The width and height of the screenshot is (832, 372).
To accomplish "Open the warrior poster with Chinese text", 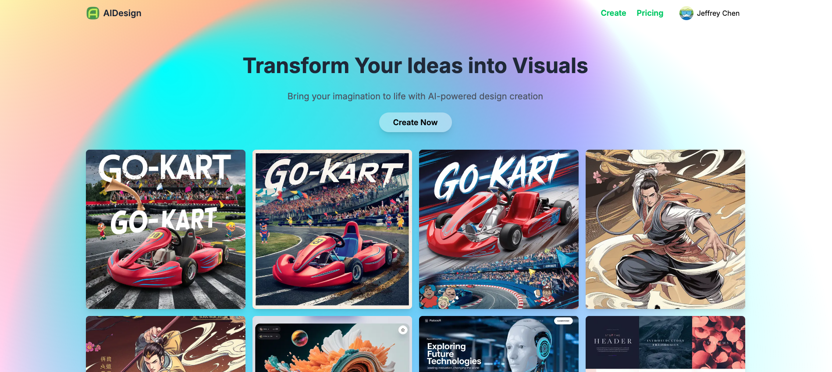I will pos(166,344).
